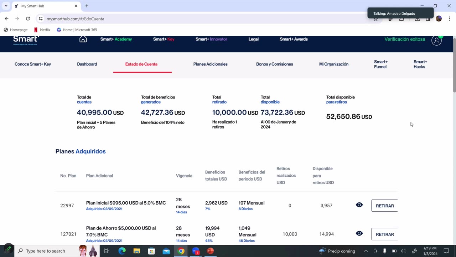Click the Verificación exitosa status text
Screen dimensions: 456x257
pyautogui.click(x=405, y=39)
